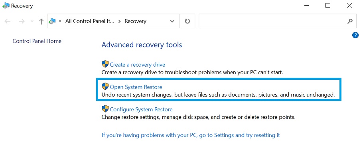Focus the Control Panel search box
Screen dimensions: 359x160
coord(271,21)
